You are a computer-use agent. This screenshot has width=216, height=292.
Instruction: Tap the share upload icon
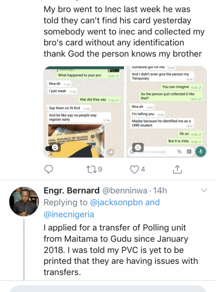tap(177, 169)
